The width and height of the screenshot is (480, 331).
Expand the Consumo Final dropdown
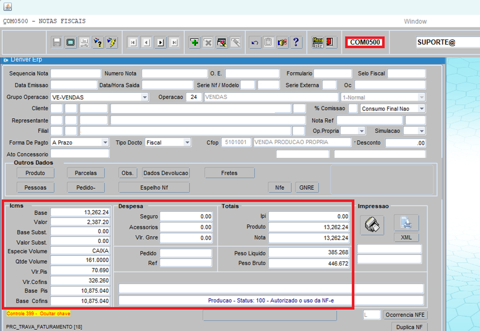tap(421, 109)
